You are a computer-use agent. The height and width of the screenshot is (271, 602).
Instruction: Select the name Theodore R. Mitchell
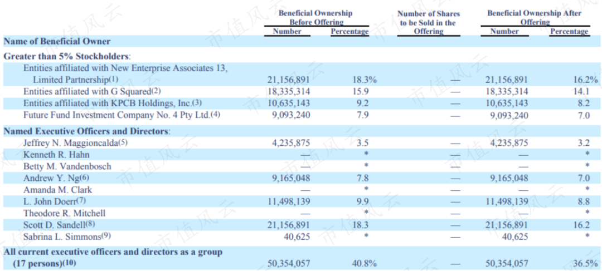(x=64, y=213)
